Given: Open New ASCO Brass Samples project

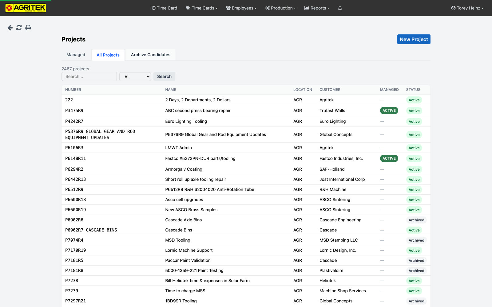Looking at the screenshot, I should point(191,210).
